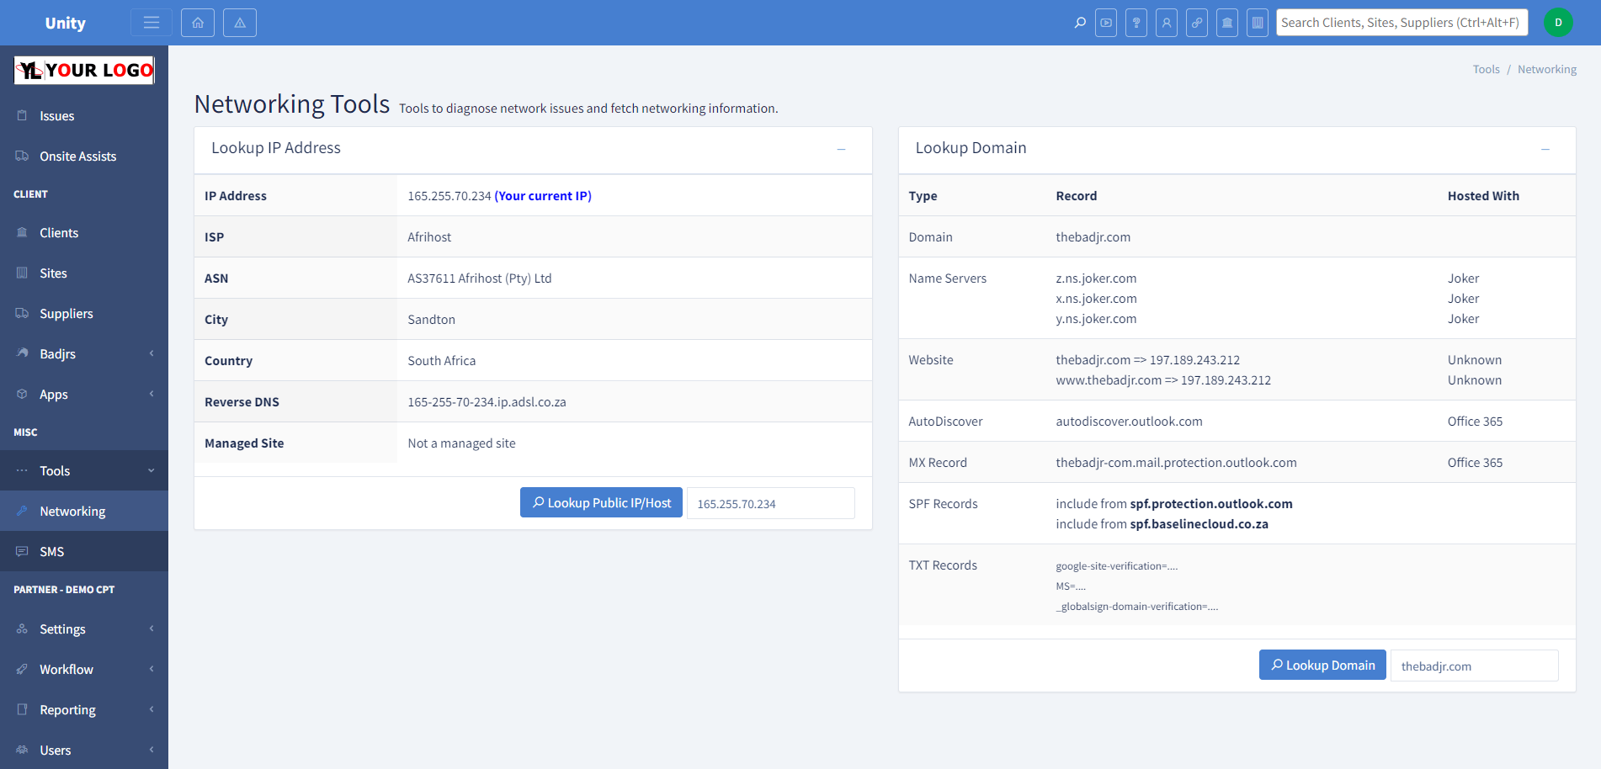Viewport: 1601px width, 769px height.
Task: Open the chain link icon in header
Action: (x=1197, y=23)
